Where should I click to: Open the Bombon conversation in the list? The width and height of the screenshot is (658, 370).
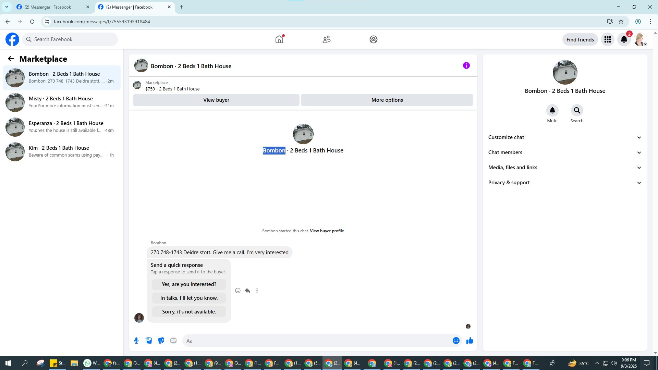pyautogui.click(x=62, y=77)
